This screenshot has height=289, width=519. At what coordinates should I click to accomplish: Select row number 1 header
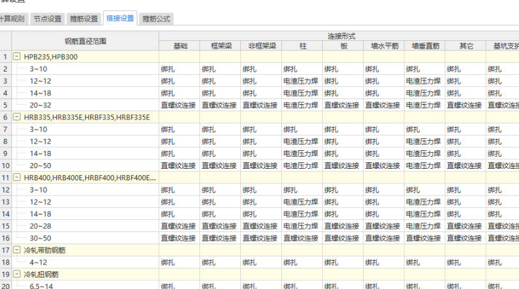click(6, 57)
